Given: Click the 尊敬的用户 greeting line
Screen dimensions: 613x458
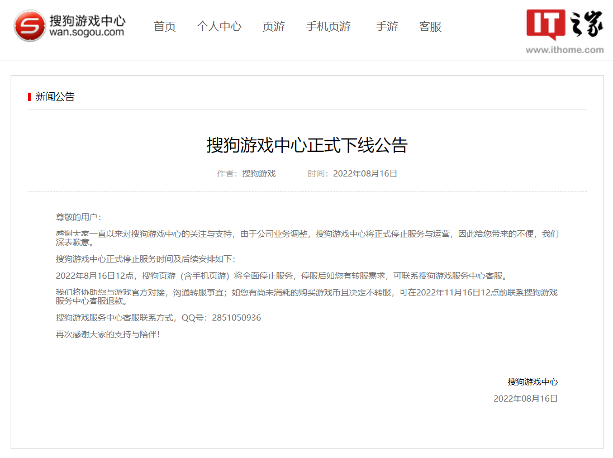Looking at the screenshot, I should point(78,217).
